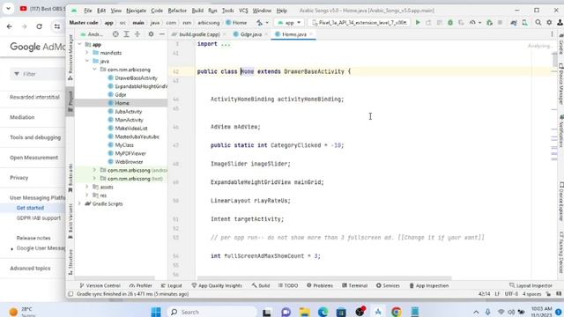Open Project panel options gear
The image size is (564, 317).
(x=151, y=34)
